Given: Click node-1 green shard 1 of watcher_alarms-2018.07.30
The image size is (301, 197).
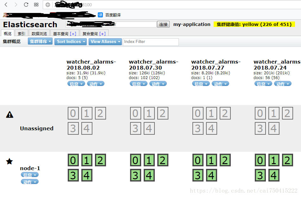Looking at the screenshot, I should click(149, 160).
